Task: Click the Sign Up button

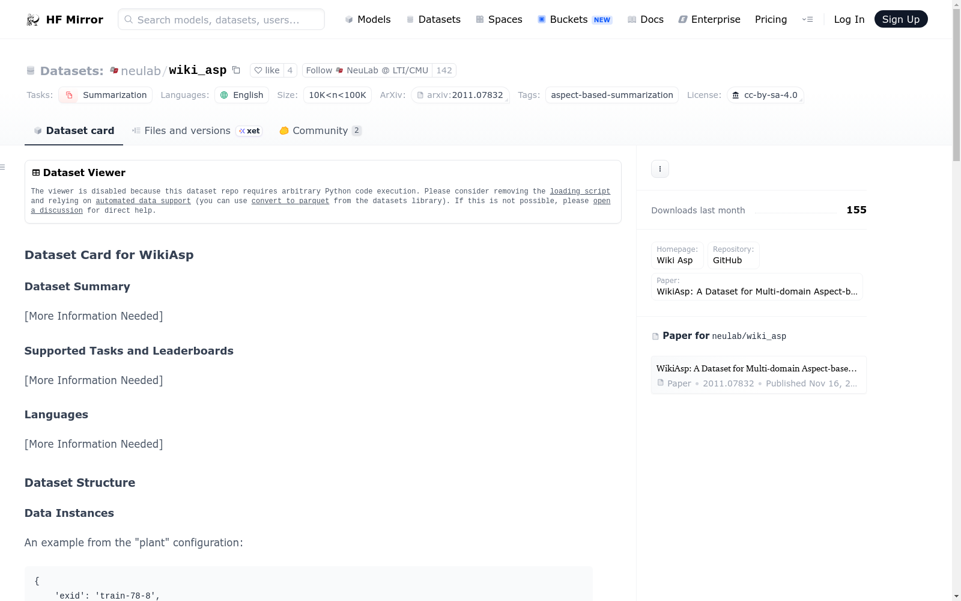Action: [901, 19]
